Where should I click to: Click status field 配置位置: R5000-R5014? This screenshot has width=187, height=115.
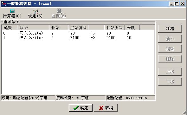pos(131,98)
